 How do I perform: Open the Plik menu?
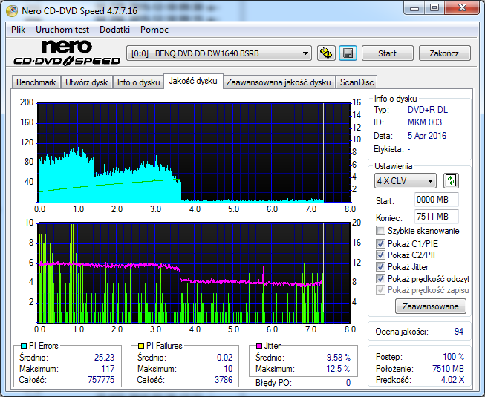19,30
